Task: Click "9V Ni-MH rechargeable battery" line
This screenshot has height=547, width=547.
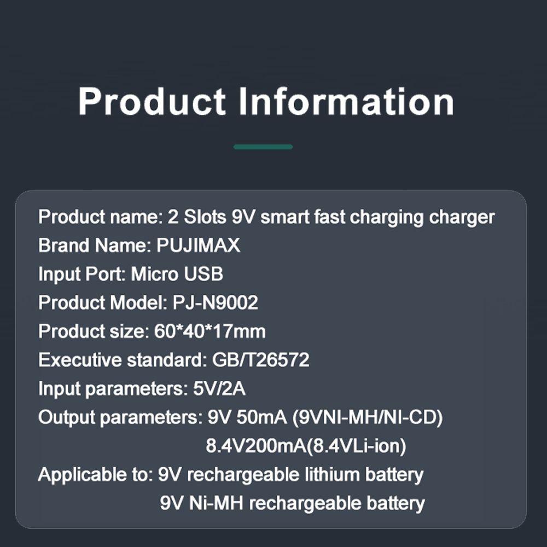Action: click(292, 503)
